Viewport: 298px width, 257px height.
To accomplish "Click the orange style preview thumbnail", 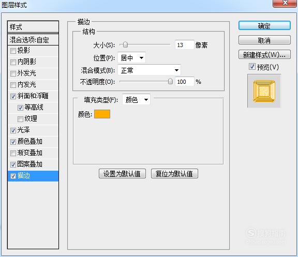I will (264, 91).
